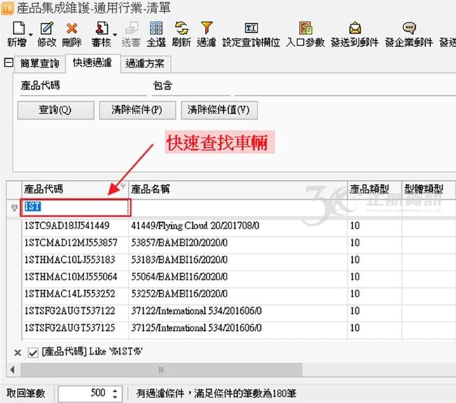
Task: Click the 設定查詢欄位 icon
Action: click(251, 28)
